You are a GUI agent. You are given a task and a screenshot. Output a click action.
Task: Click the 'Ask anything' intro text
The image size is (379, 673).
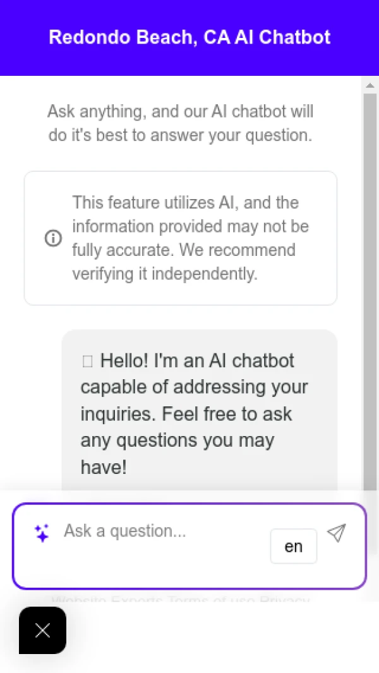(x=180, y=123)
